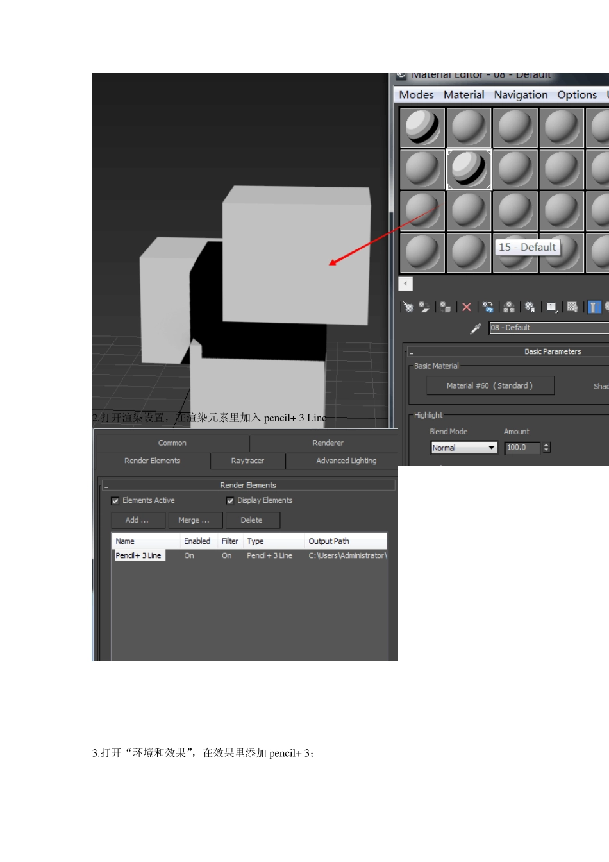Click the Put to Library icon
Viewport: 609px width, 862px height.
pos(530,307)
